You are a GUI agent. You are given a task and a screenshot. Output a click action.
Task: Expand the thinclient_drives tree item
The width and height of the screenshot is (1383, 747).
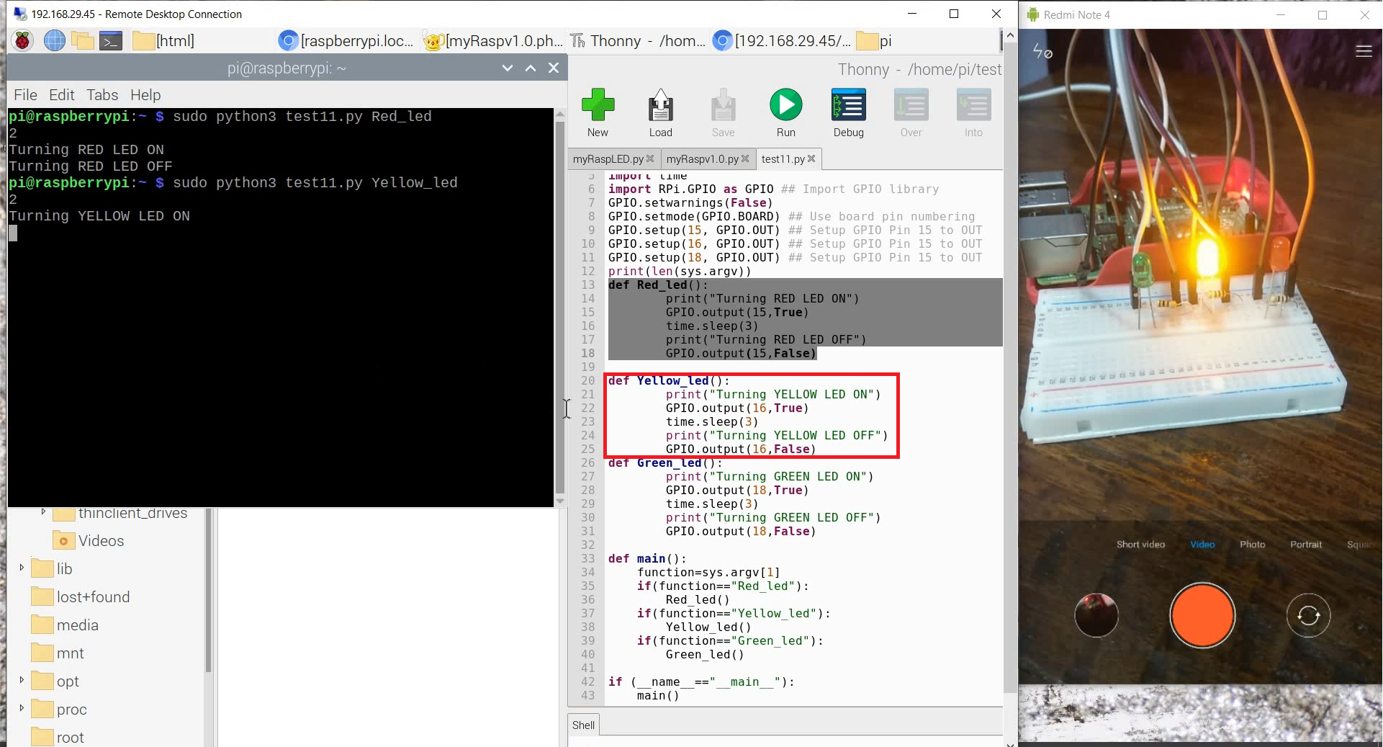43,513
